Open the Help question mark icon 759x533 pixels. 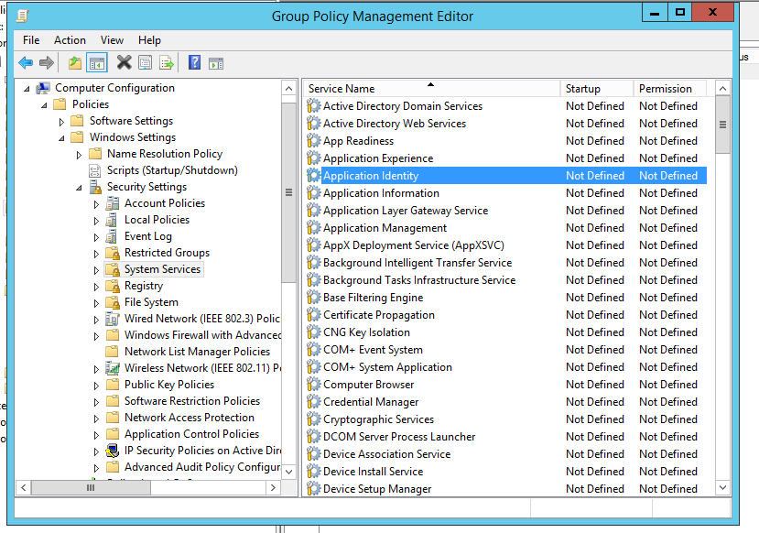tap(195, 62)
